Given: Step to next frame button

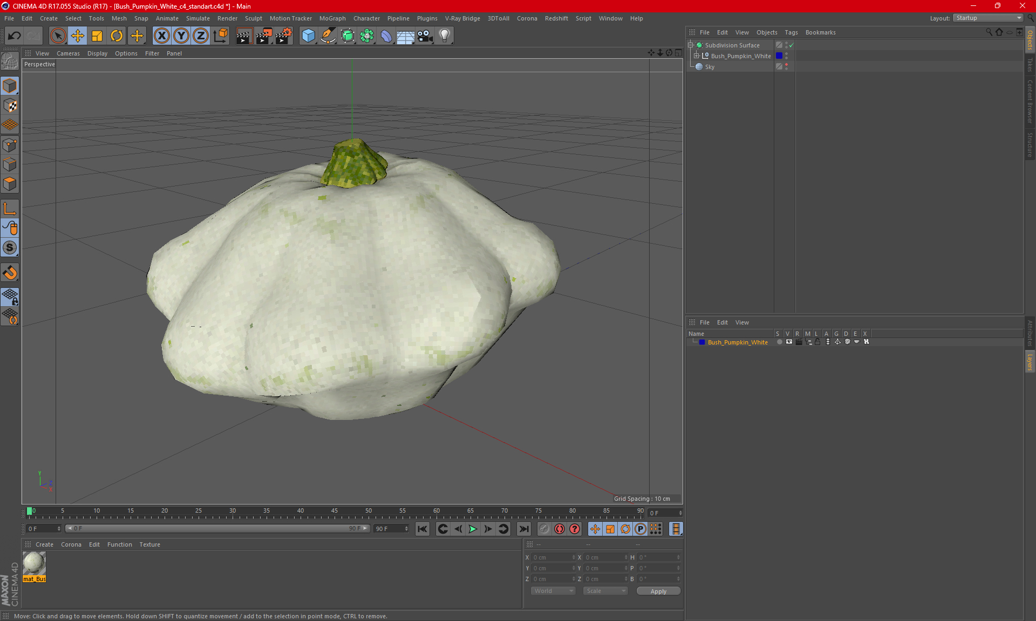Looking at the screenshot, I should [488, 529].
